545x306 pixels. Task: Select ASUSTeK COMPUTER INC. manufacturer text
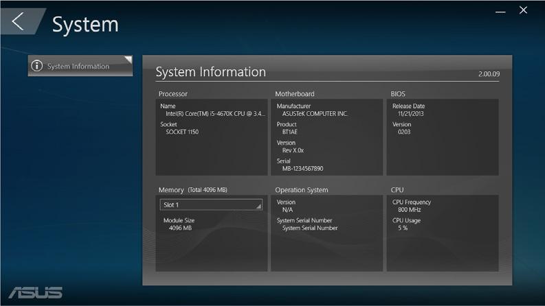click(x=315, y=114)
